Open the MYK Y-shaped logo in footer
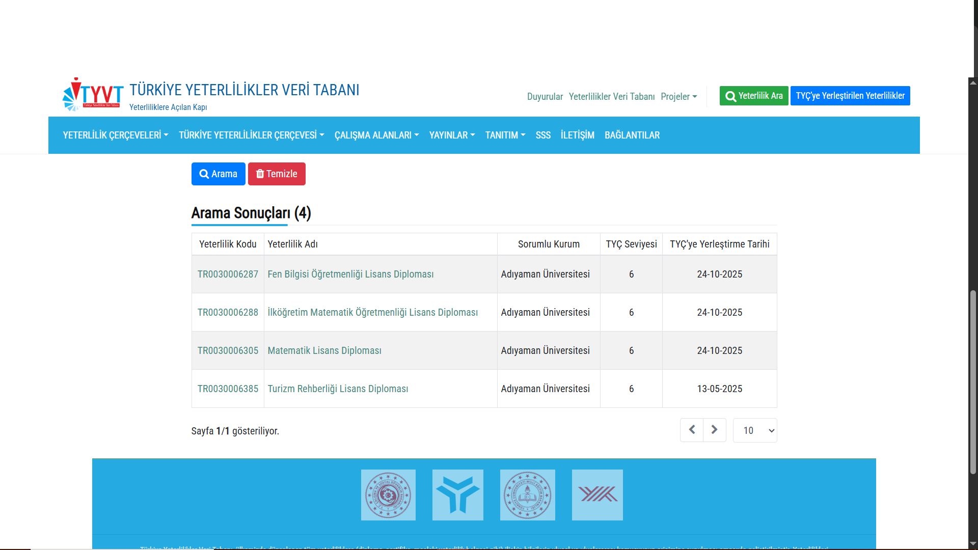Screen dimensions: 978x550 457,495
